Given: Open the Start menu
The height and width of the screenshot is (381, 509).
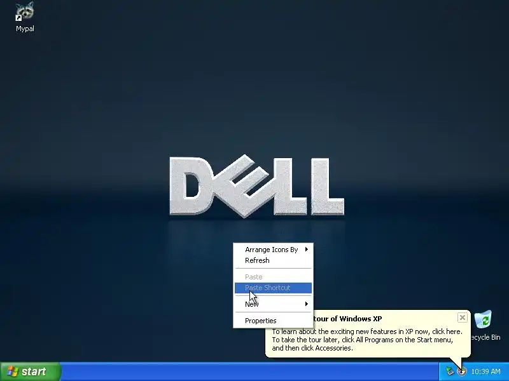Looking at the screenshot, I should pyautogui.click(x=31, y=371).
